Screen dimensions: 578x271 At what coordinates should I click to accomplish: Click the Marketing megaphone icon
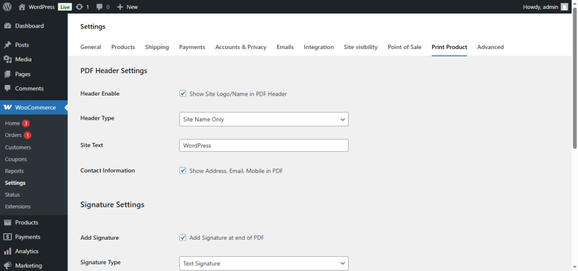click(8, 266)
